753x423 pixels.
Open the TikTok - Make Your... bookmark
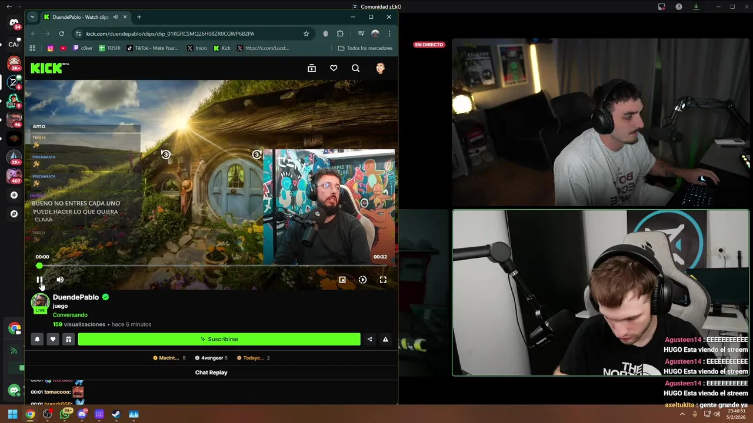tap(153, 48)
